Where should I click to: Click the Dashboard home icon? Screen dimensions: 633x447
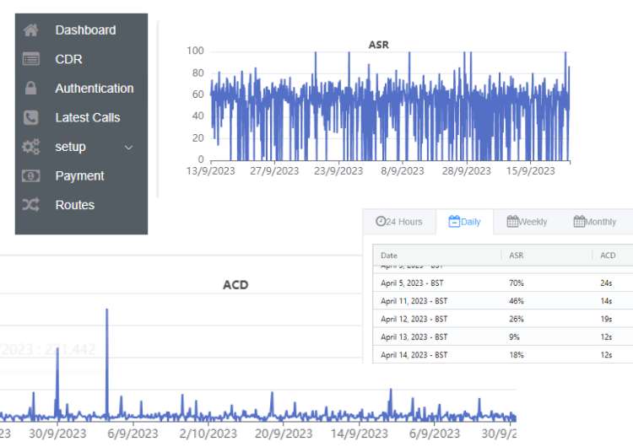coord(31,30)
